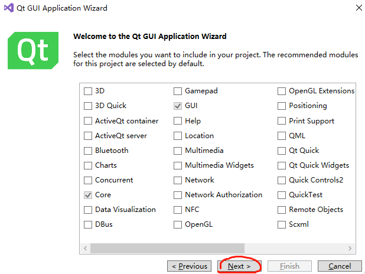This screenshot has width=365, height=274.
Task: Enable the 3D module checkbox
Action: [88, 91]
